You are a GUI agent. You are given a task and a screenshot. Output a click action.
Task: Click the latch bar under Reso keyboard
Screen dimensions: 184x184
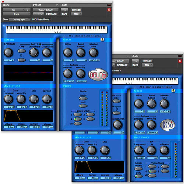click(145, 83)
